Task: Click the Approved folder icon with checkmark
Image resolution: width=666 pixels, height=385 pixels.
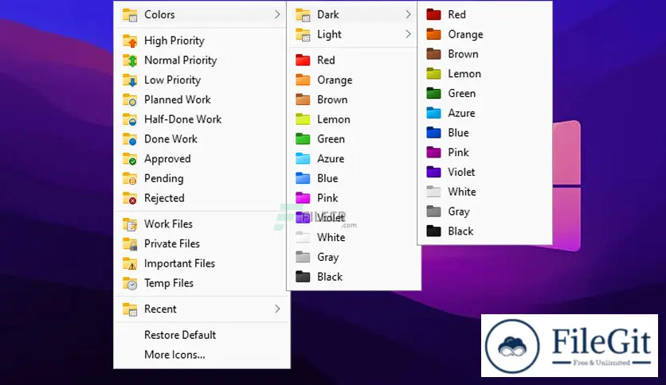Action: point(130,159)
